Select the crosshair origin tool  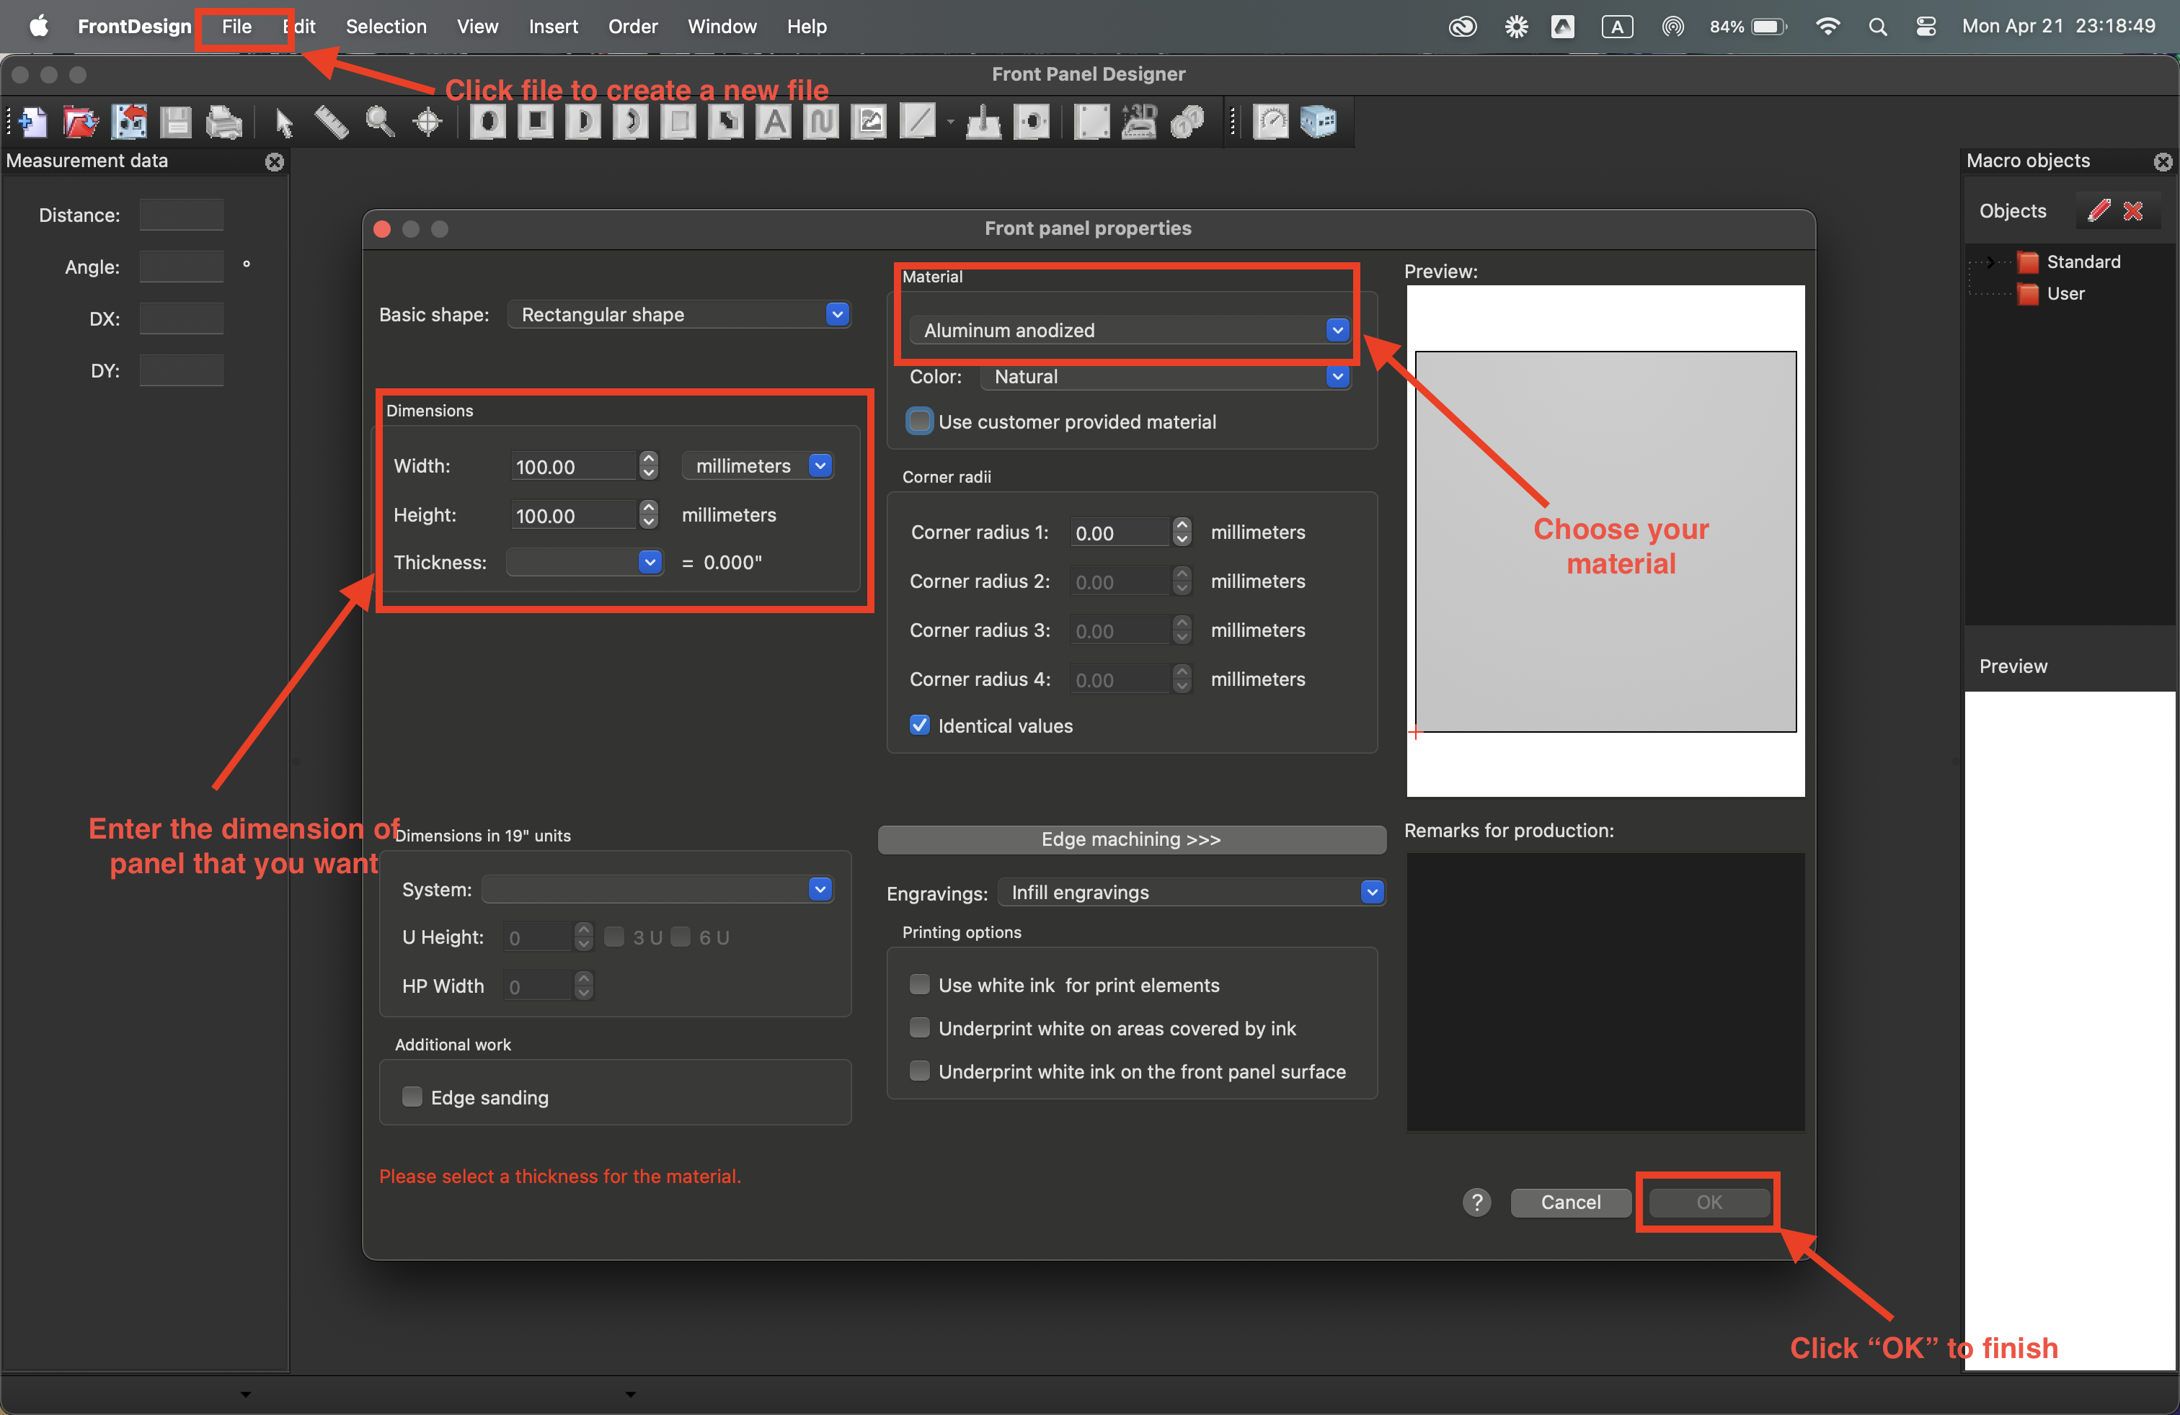427,122
